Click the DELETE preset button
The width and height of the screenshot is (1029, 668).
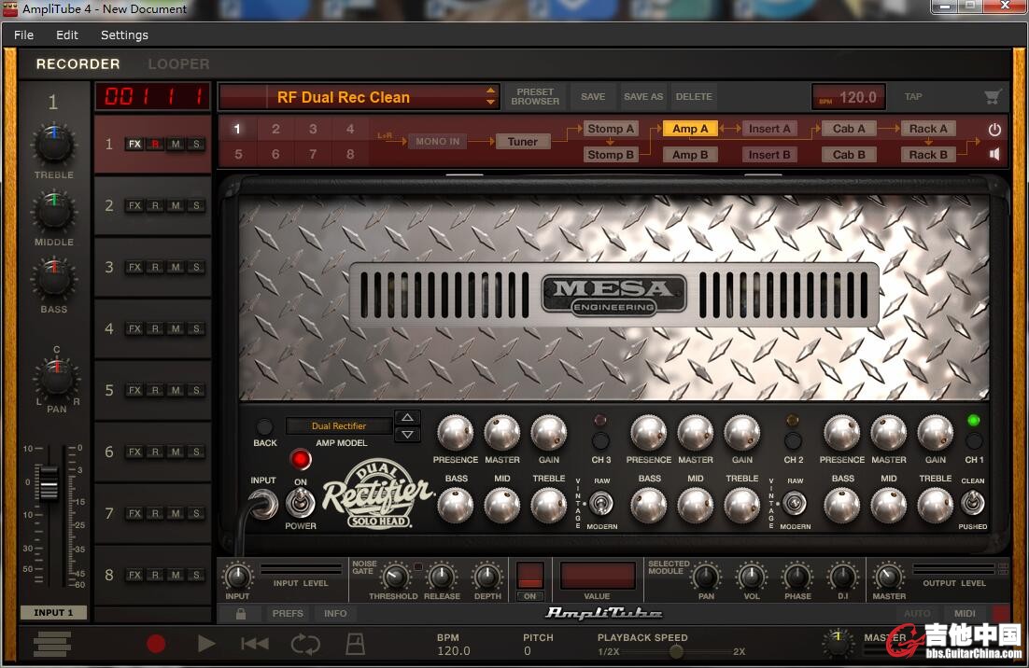tap(694, 97)
